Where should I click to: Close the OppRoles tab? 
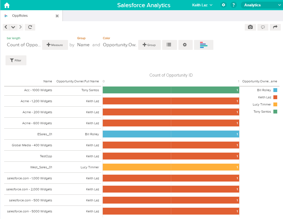point(57,16)
